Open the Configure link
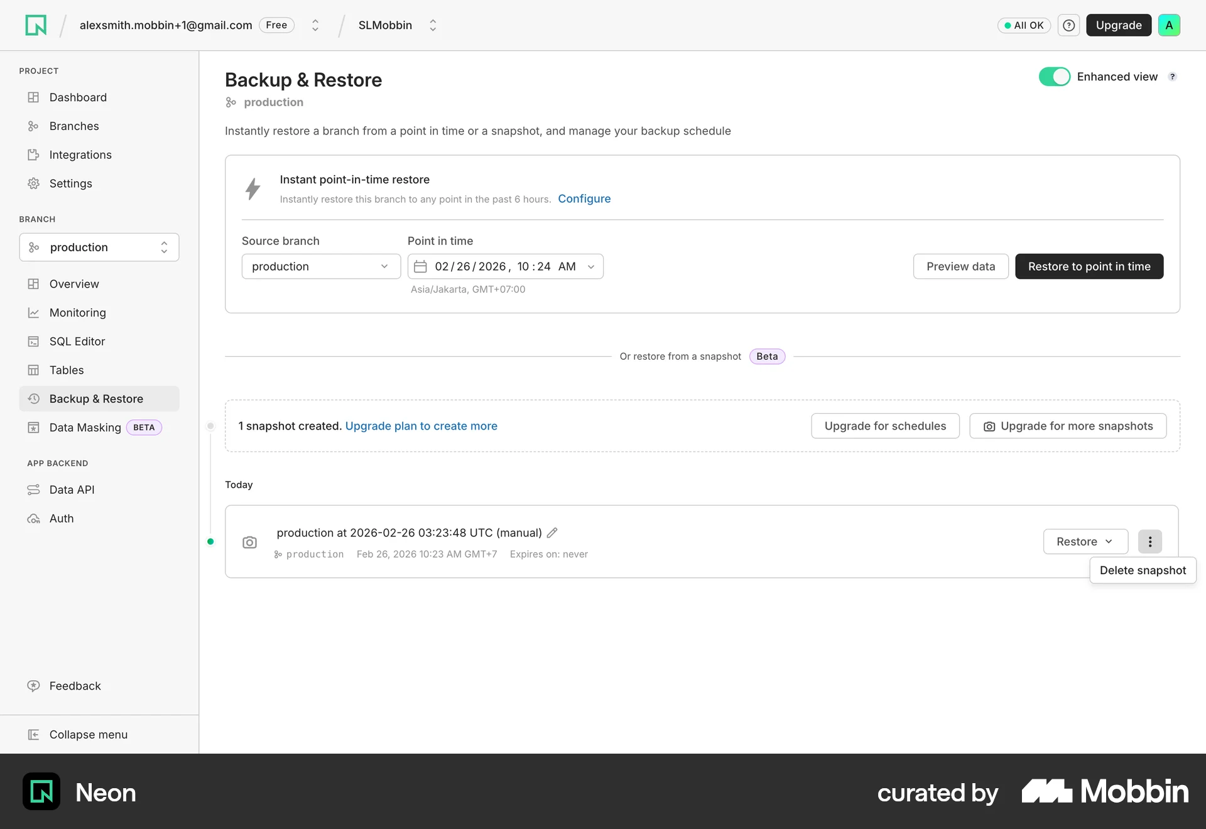Image resolution: width=1206 pixels, height=829 pixels. (x=584, y=198)
